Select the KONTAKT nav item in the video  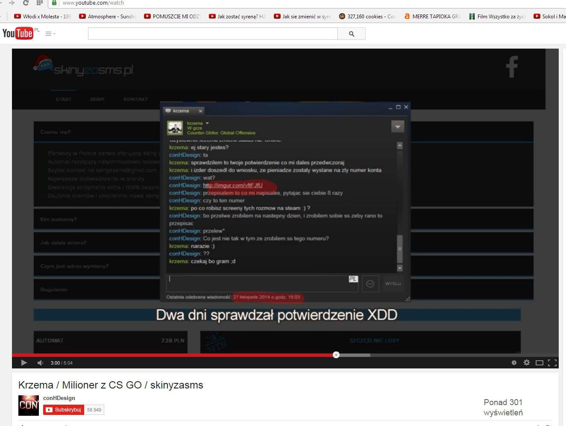click(136, 99)
